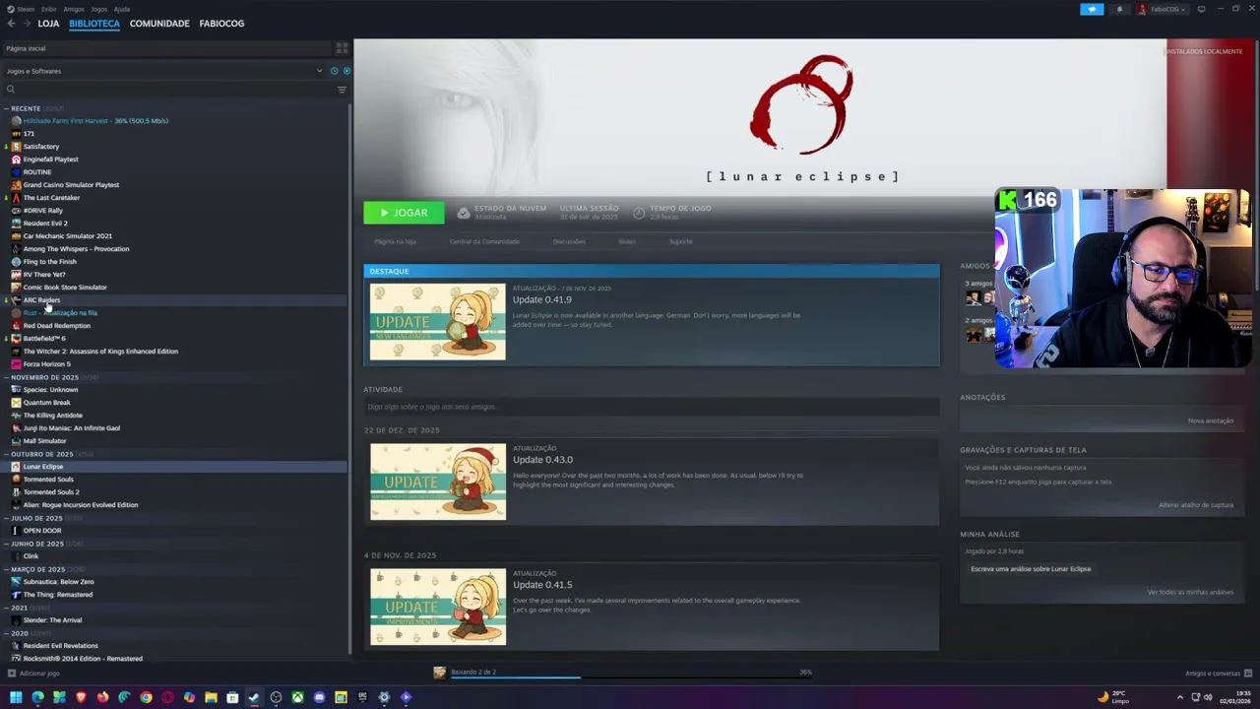
Task: Open Amigos e conversas
Action: click(1219, 674)
